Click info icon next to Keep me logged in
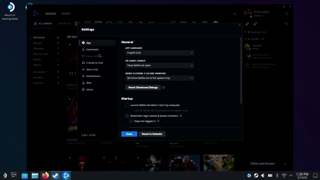Viewport: 320px width, 180px height. (158, 121)
